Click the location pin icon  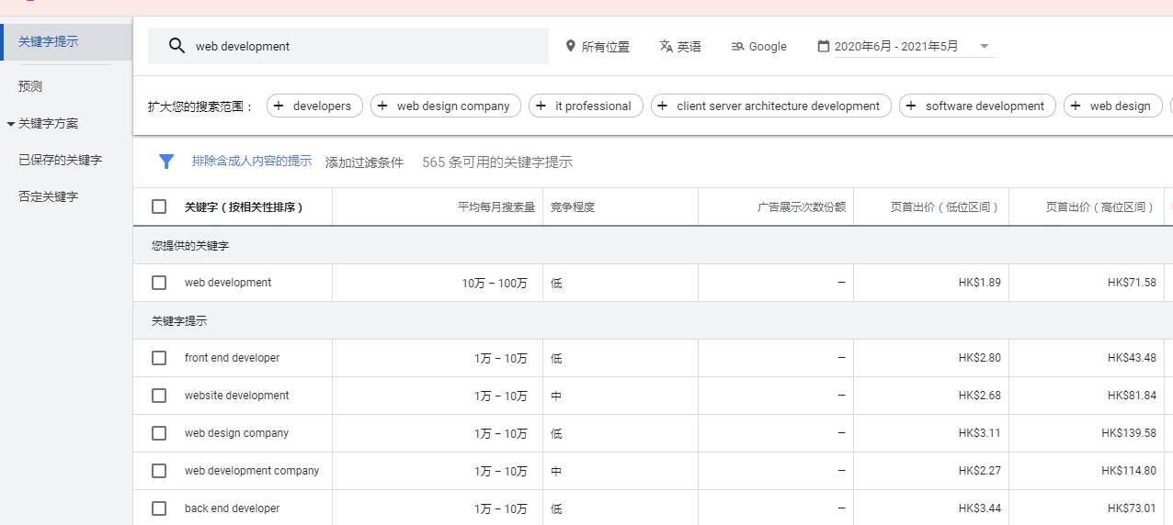[x=570, y=46]
